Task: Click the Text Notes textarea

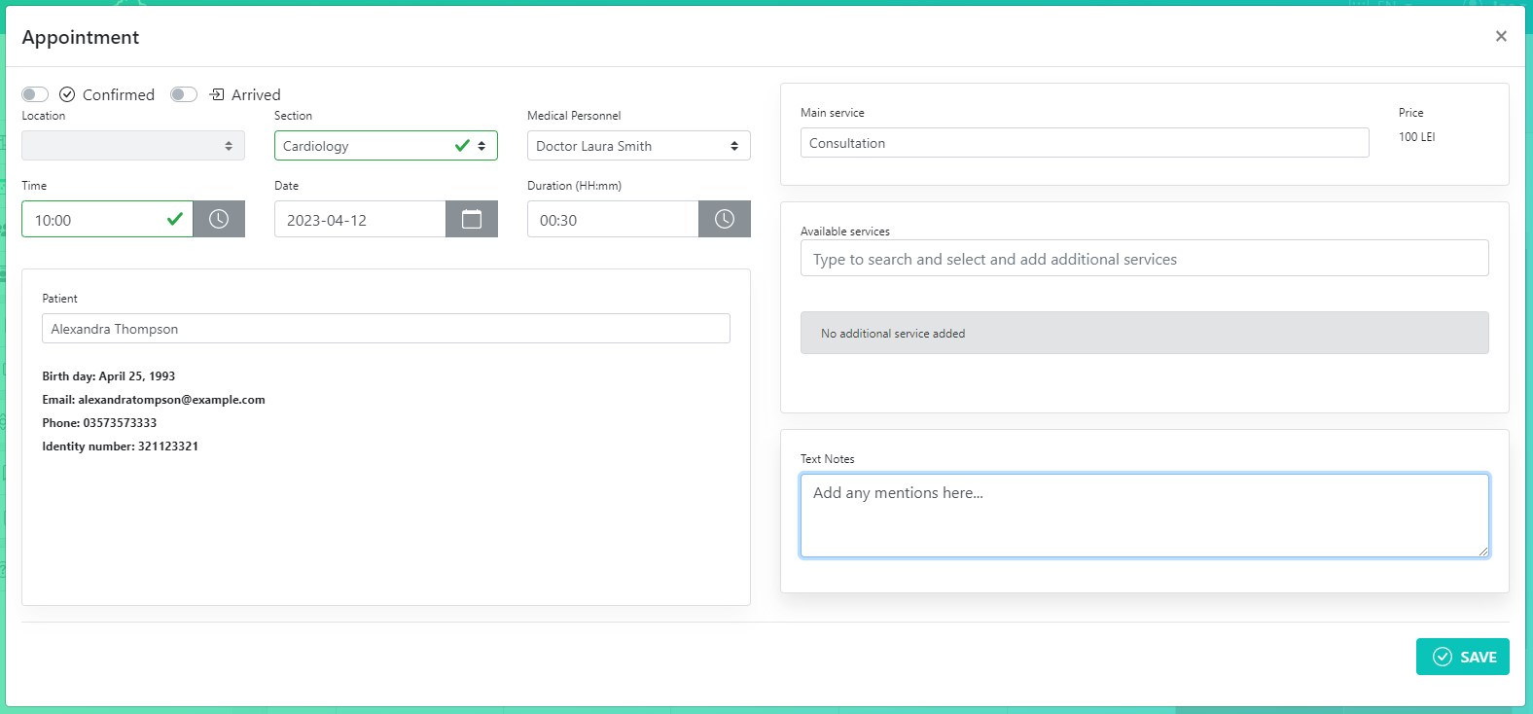Action: click(1144, 516)
